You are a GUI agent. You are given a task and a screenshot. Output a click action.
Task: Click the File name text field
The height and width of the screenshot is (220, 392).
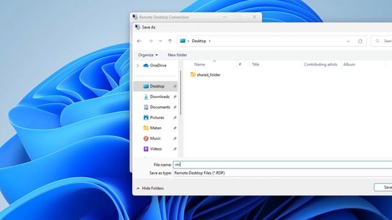[282, 164]
